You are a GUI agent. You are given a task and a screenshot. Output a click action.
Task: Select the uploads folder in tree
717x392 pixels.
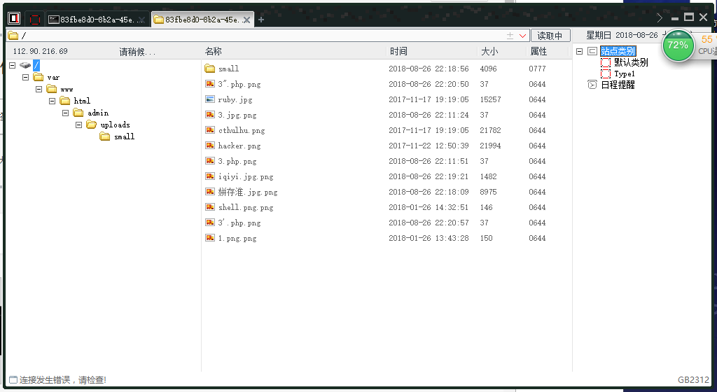pyautogui.click(x=116, y=125)
